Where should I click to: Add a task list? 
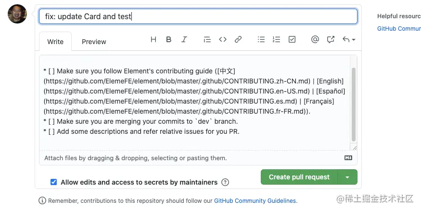point(292,40)
